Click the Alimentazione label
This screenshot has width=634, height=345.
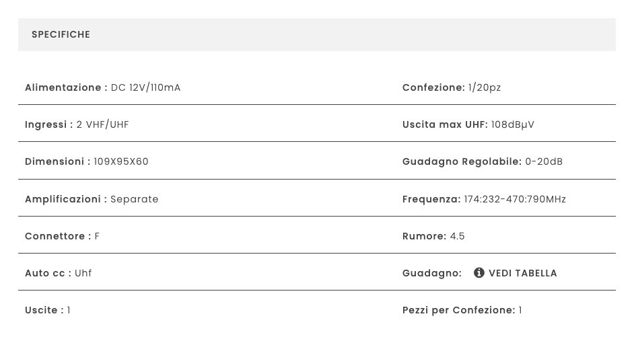[x=67, y=87]
